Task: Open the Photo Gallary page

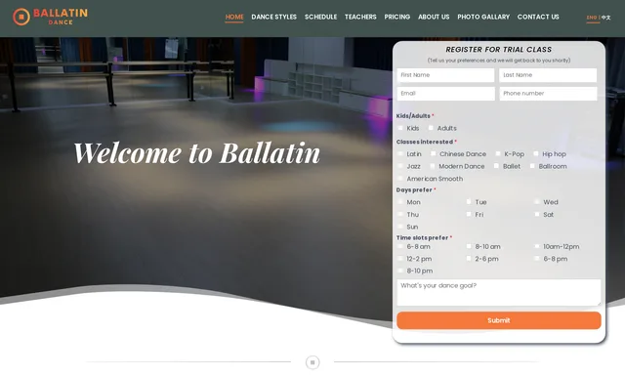Action: click(483, 17)
